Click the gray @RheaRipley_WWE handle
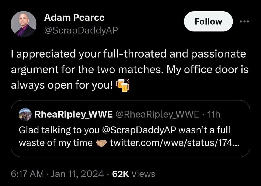 tap(157, 115)
